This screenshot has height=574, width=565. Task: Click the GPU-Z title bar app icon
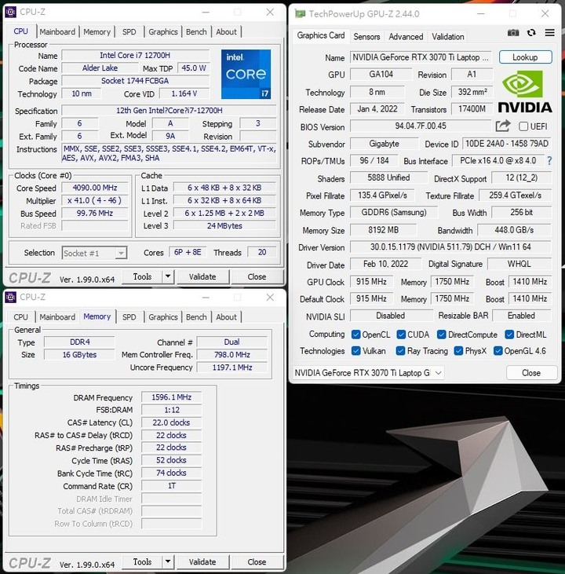[x=300, y=14]
